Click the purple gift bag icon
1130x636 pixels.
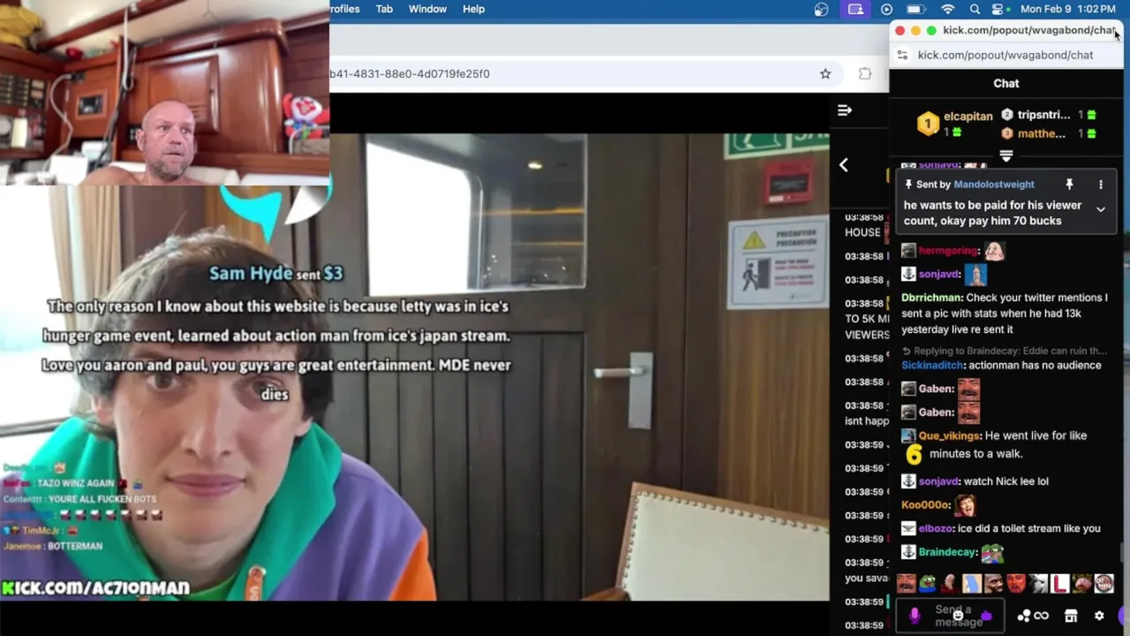click(986, 616)
